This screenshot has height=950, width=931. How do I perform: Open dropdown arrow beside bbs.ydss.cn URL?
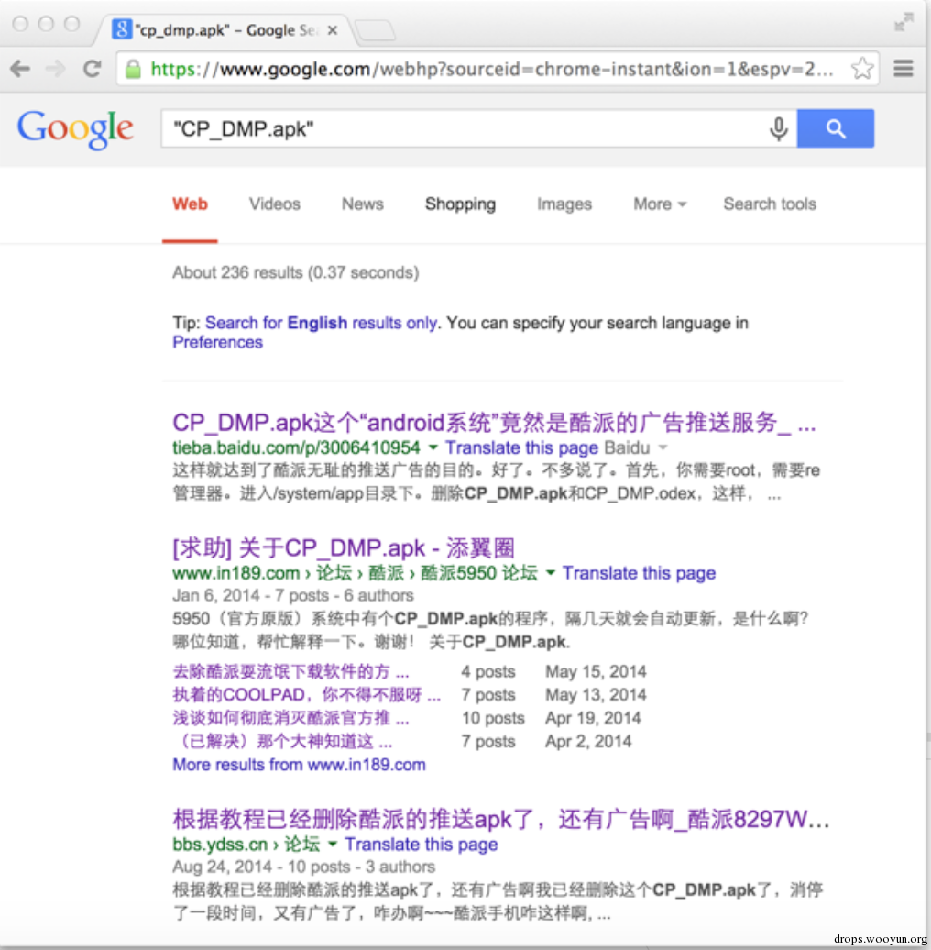tap(333, 845)
